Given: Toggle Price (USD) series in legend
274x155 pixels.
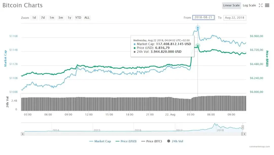Looking at the screenshot, I should (x=126, y=141).
